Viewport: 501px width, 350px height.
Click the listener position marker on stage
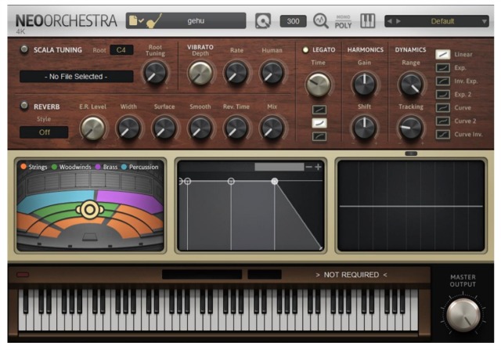(90, 210)
